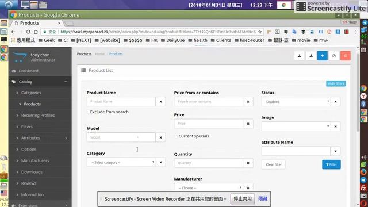
Task: Clear the Product Name field with its X
Action: [x=160, y=102]
